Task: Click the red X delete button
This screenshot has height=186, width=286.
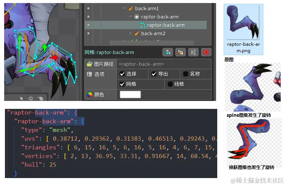Action: (206, 53)
